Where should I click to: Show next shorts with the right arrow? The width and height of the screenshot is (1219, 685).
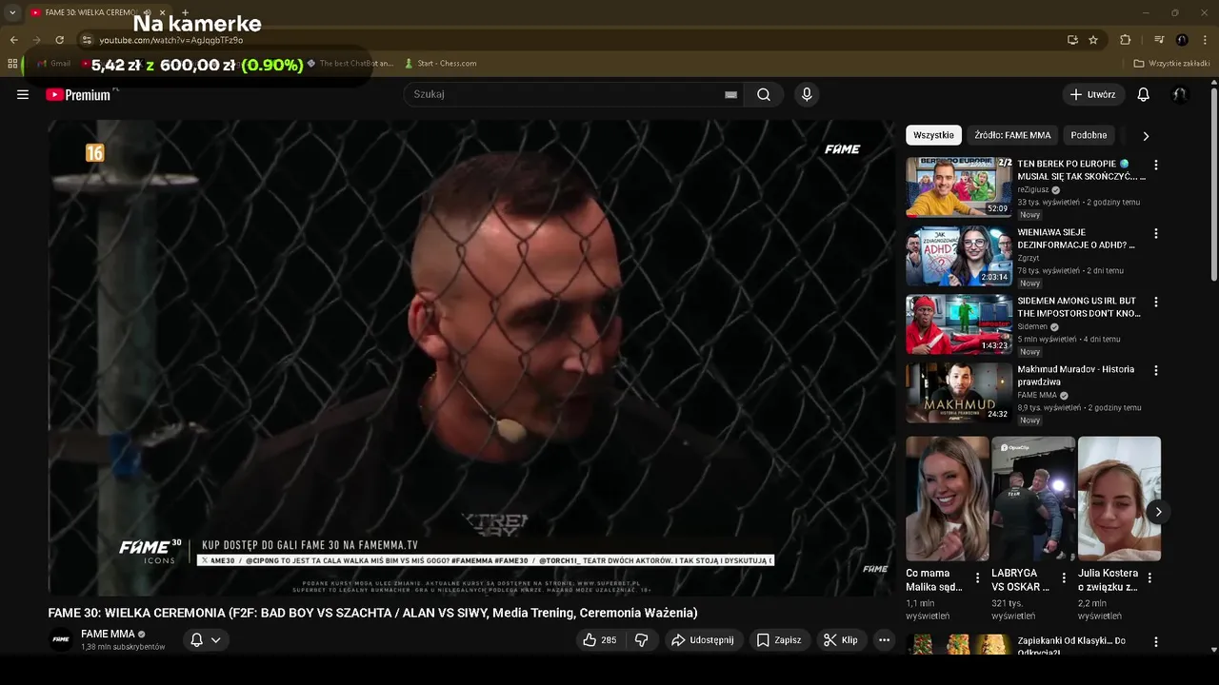tap(1158, 512)
